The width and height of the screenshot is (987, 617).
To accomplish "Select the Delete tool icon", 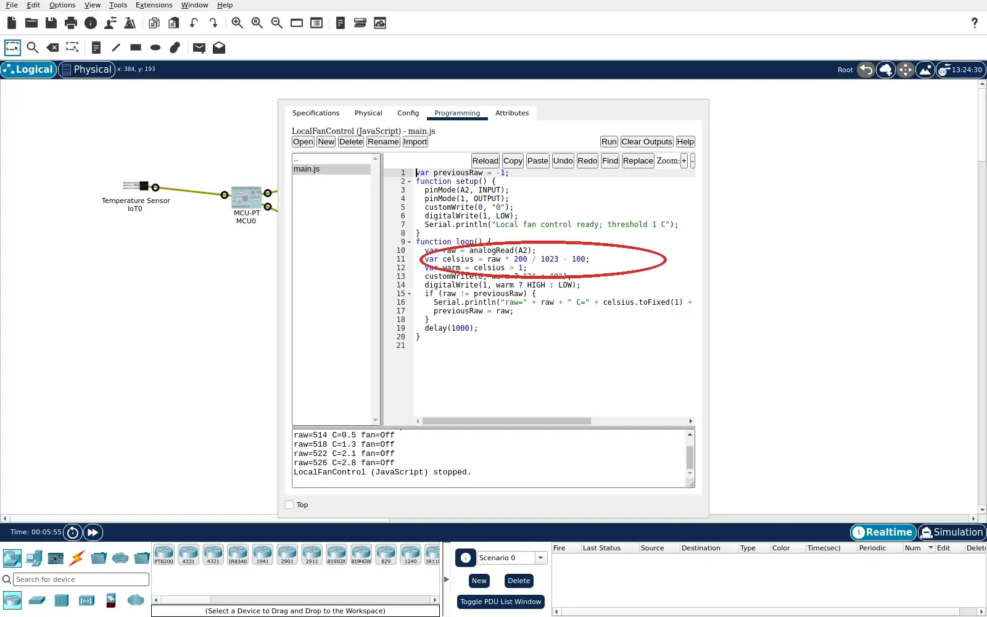I will [53, 48].
